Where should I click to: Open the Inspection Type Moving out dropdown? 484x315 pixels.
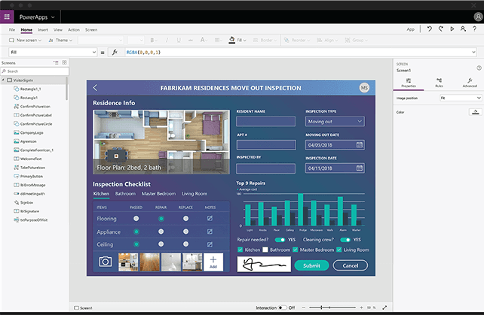pos(335,121)
